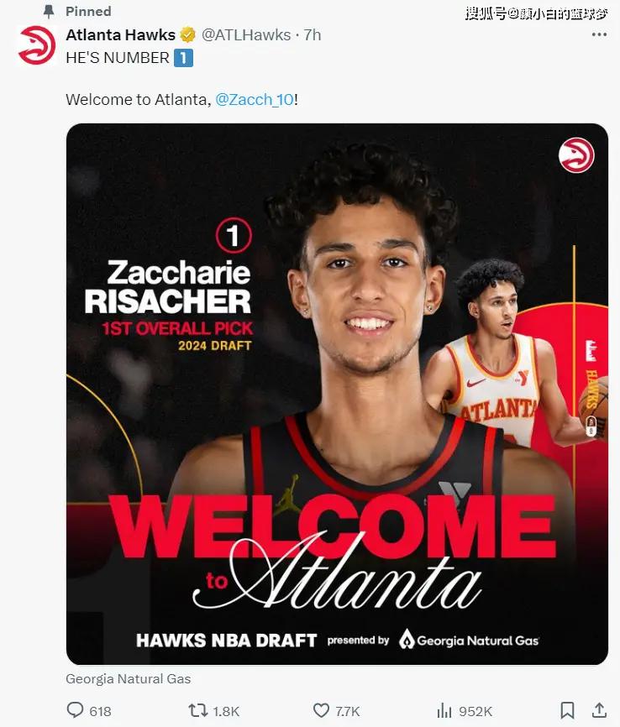Click the Georgia Natural Gas caption
The height and width of the screenshot is (727, 620).
point(129,679)
